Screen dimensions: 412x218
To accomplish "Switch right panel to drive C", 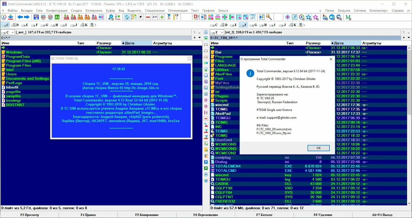I will 214,25.
